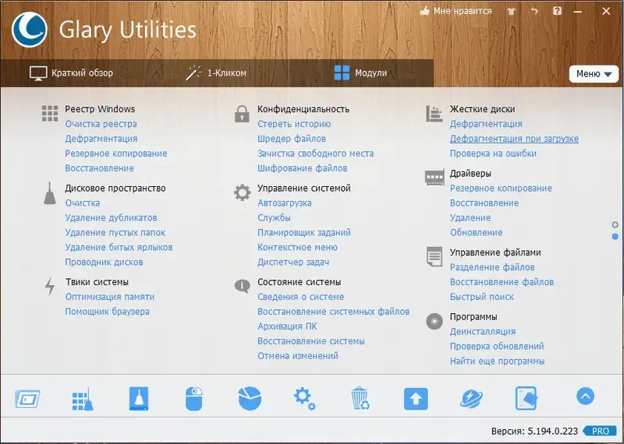Viewport: 624px width, 444px height.
Task: Open Очистка реестра link
Action: coord(101,124)
